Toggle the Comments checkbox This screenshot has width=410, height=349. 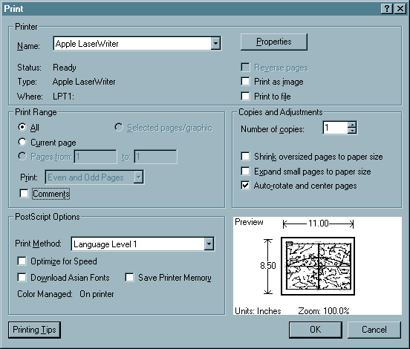(24, 194)
